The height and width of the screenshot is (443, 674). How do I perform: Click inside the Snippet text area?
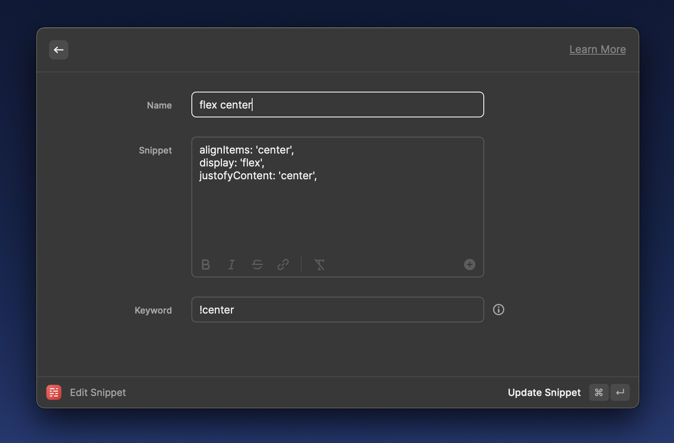[338, 207]
